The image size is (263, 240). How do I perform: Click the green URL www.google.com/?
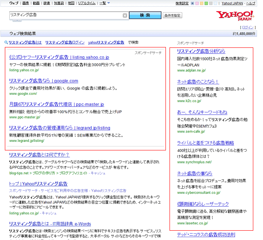coord(23,94)
